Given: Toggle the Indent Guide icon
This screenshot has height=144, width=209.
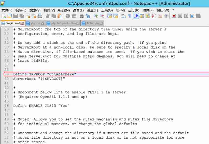Looking at the screenshot, I should point(136,16).
